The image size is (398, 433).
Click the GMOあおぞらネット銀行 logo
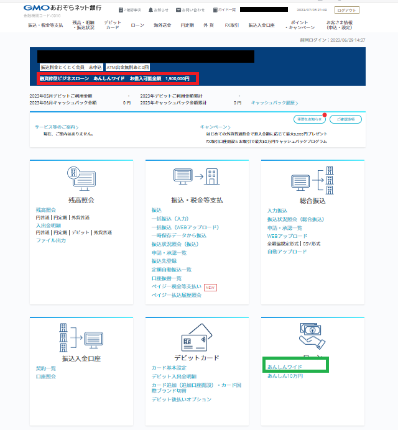tap(62, 7)
